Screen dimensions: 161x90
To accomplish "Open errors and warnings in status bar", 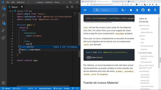I will click(x=17, y=88).
